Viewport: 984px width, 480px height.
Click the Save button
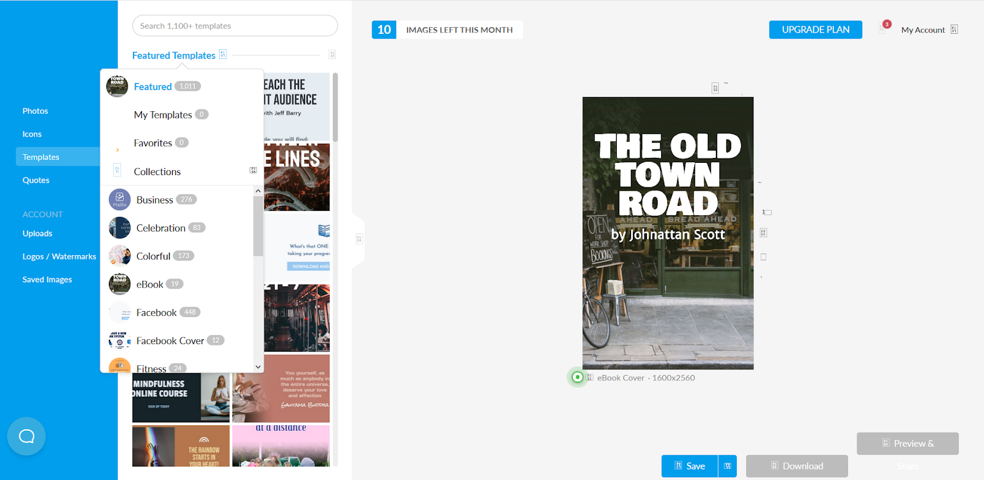(x=690, y=466)
